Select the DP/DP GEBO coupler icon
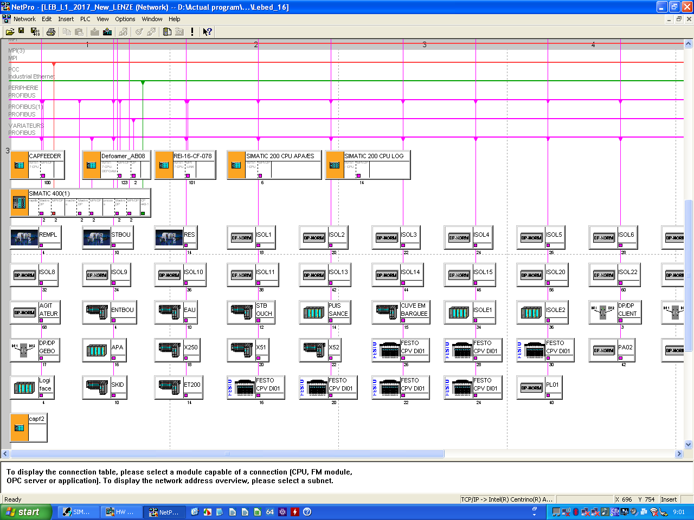The width and height of the screenshot is (694, 520). pos(24,350)
